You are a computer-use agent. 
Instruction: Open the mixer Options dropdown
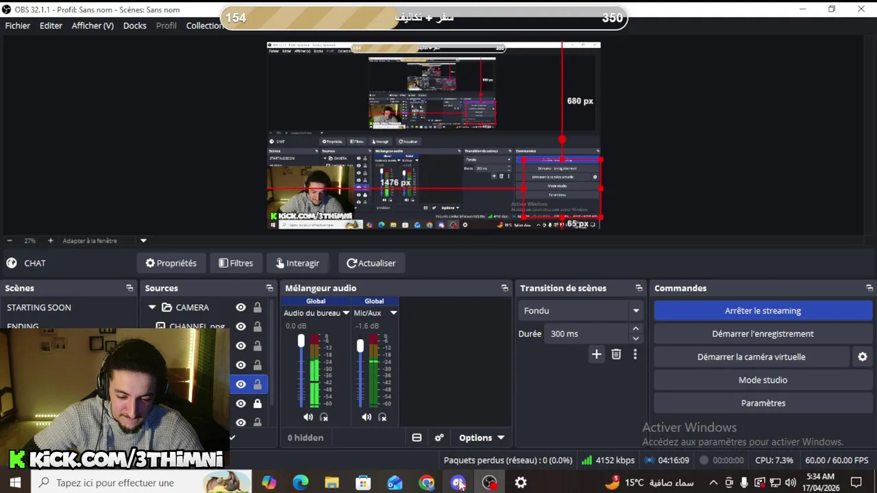[482, 438]
